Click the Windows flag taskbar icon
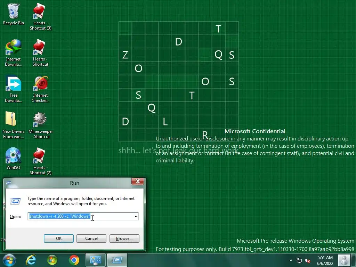356x267 pixels. 52,260
